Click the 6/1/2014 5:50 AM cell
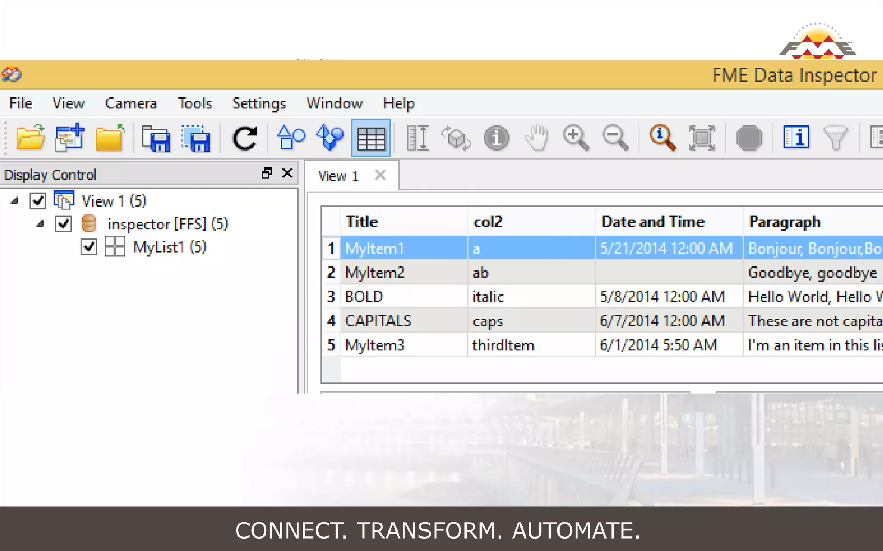This screenshot has height=551, width=883. [670, 345]
